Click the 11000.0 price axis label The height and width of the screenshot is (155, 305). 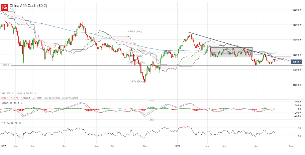296,85
